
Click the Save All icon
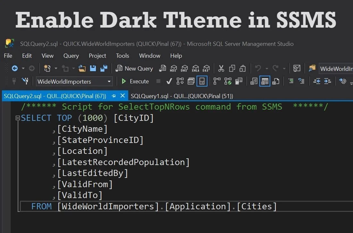(104, 68)
